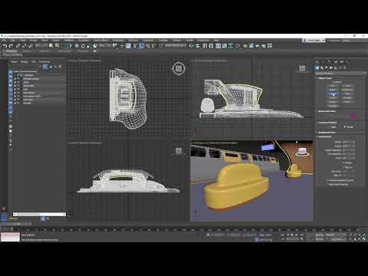The height and width of the screenshot is (276, 368).
Task: Switch to Modify tab in command panel
Action: point(323,62)
